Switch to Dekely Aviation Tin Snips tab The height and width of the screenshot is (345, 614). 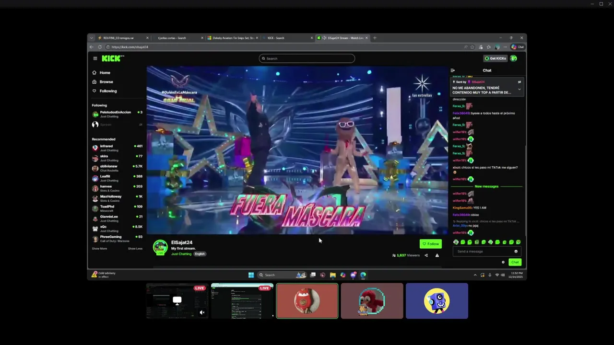pyautogui.click(x=233, y=38)
